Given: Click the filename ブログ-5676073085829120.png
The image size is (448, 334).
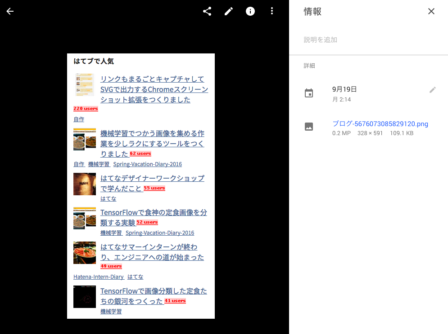Looking at the screenshot, I should click(x=380, y=124).
